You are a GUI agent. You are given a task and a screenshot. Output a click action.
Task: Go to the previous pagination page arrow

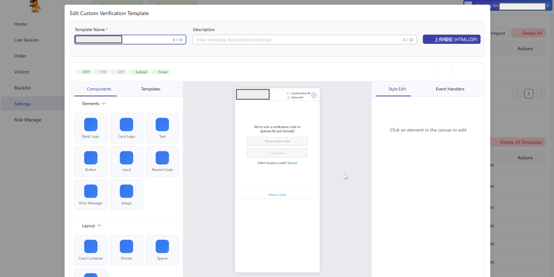pyautogui.click(x=517, y=94)
